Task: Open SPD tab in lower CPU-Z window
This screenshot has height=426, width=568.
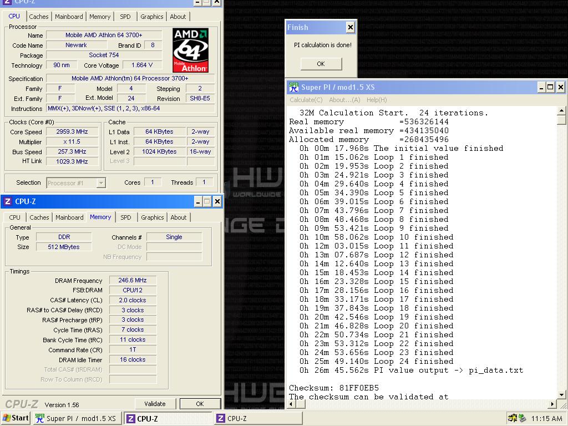Action: pos(126,217)
